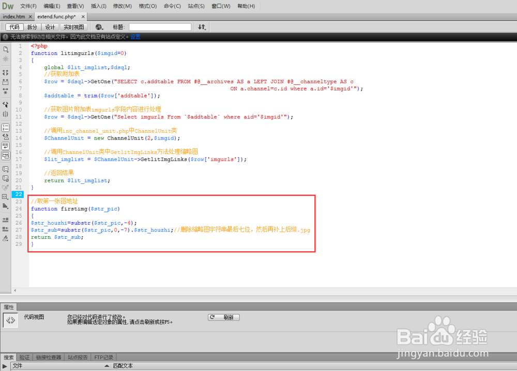Click Balance Braces icon
Screen dimensions: 517x371
[x=6, y=114]
